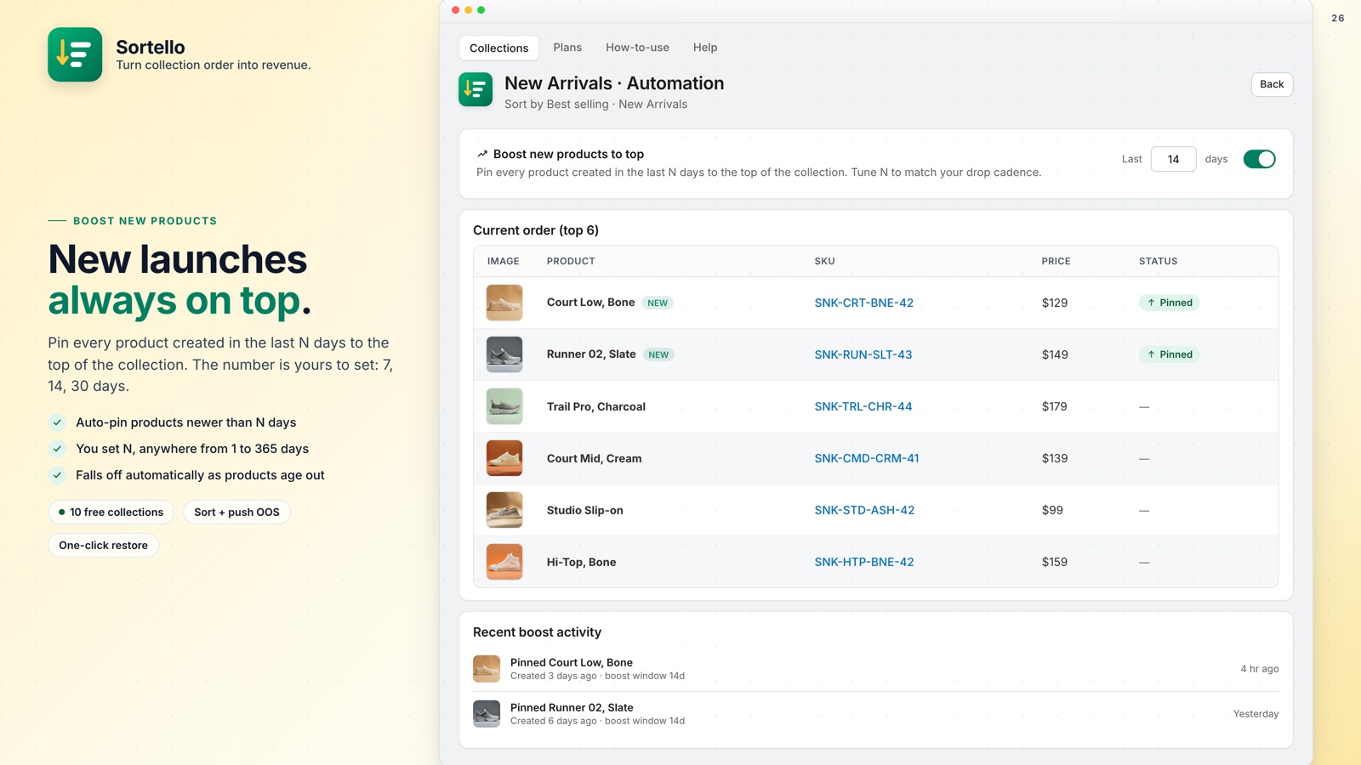This screenshot has height=765, width=1361.
Task: Click product name Studio Slip-on
Action: [x=584, y=510]
